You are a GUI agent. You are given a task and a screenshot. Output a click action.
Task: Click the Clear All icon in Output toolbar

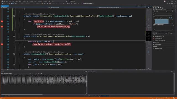pos(39,74)
